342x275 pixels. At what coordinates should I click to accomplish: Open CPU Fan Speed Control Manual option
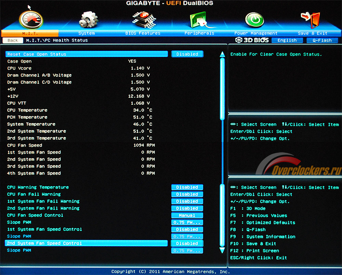click(187, 215)
